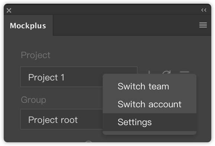This screenshot has width=215, height=146.
Task: Open the panel hamburger menu icon
Action: [x=203, y=25]
